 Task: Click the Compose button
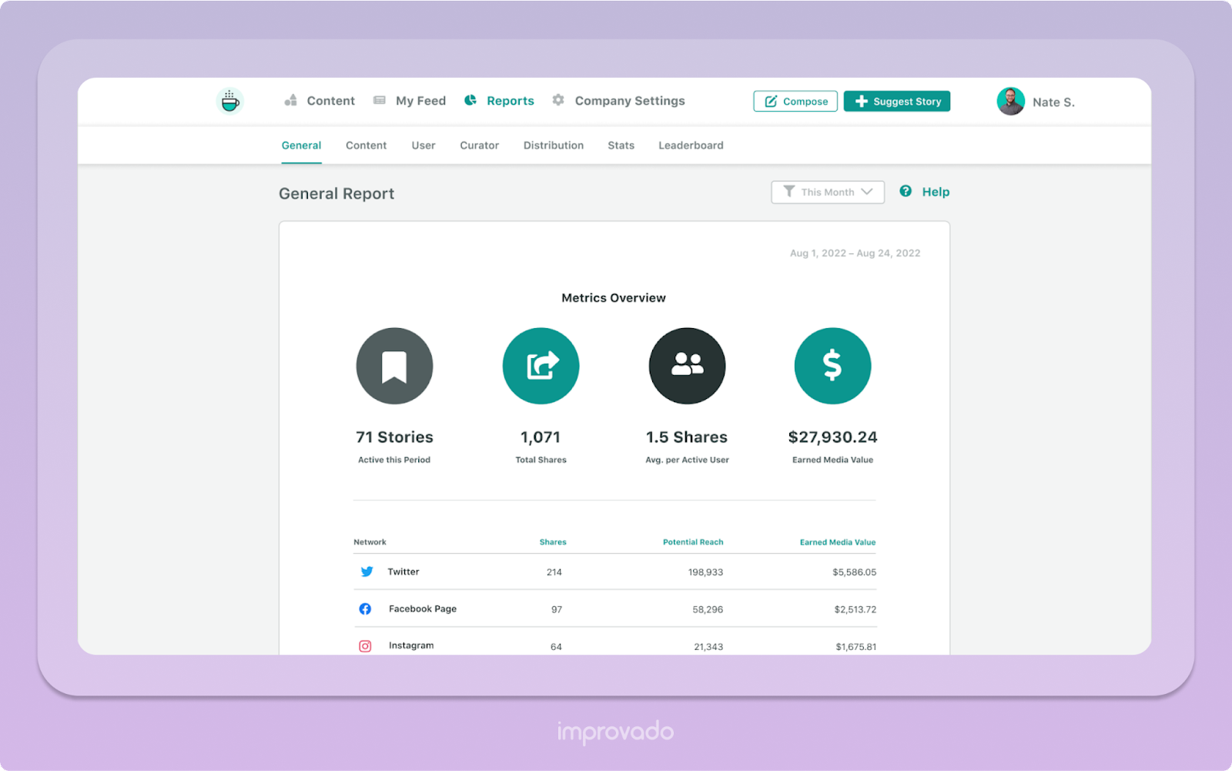pos(795,101)
